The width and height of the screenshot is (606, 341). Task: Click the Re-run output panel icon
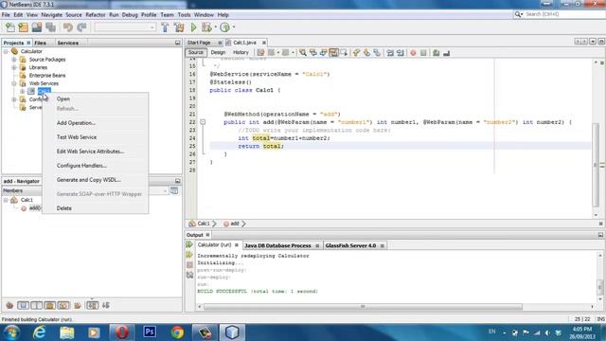[x=189, y=244]
